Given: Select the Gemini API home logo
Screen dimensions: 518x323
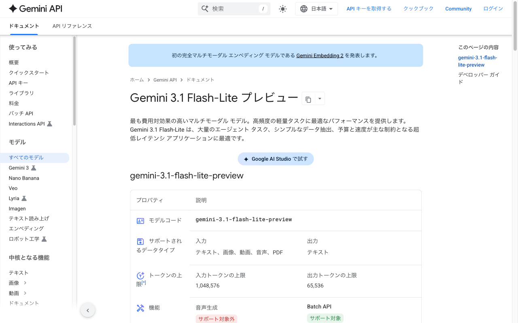Looking at the screenshot, I should [x=34, y=8].
